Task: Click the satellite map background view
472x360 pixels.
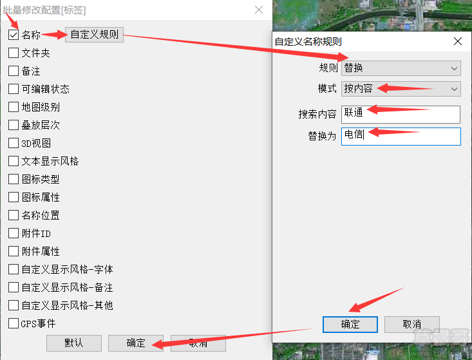Action: point(372,15)
